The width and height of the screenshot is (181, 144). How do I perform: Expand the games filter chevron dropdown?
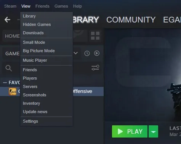76,53
